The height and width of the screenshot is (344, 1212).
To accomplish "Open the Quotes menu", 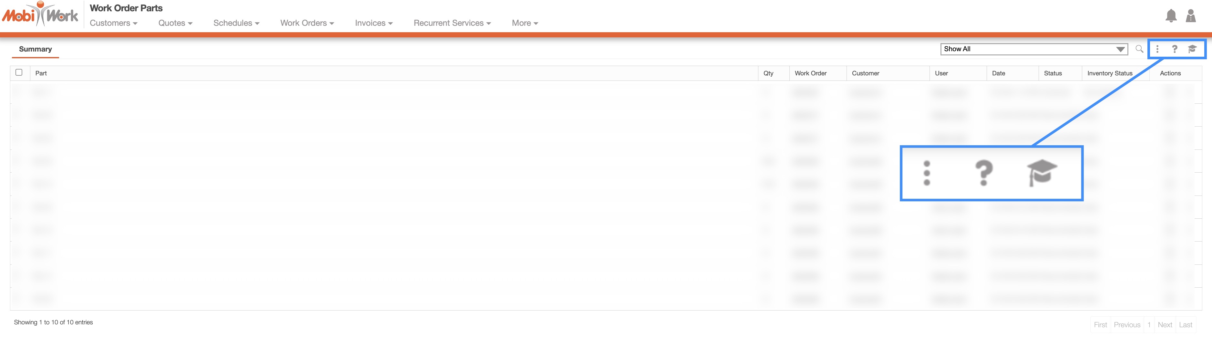I will (175, 23).
